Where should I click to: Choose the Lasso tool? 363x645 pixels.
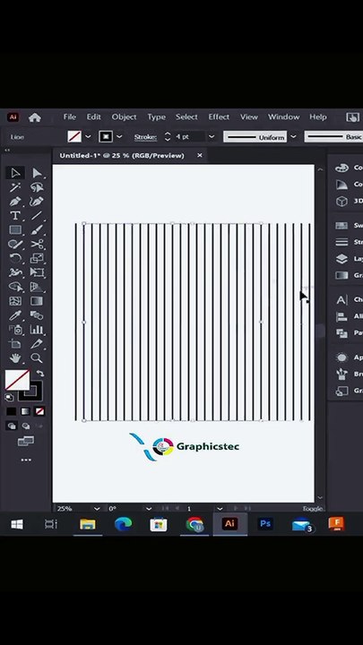(x=37, y=187)
